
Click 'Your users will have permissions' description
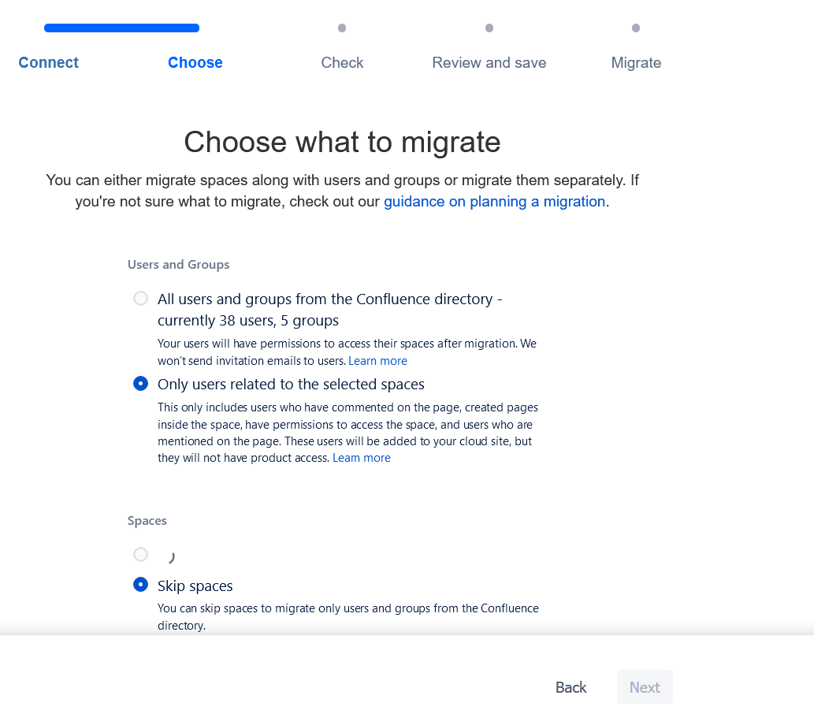347,351
